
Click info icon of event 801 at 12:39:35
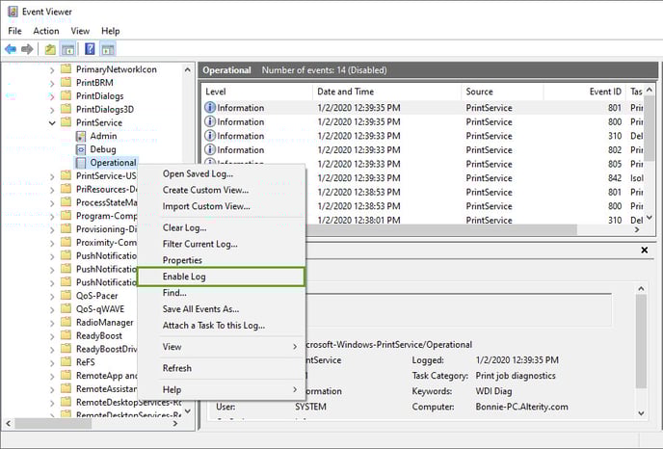210,107
